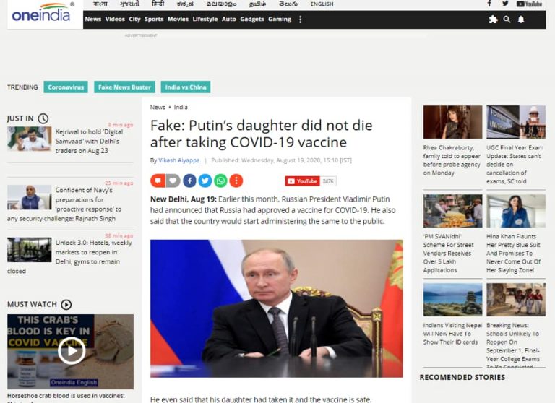Image resolution: width=555 pixels, height=403 pixels.
Task: Click the grey heart like icon
Action: coord(173,181)
